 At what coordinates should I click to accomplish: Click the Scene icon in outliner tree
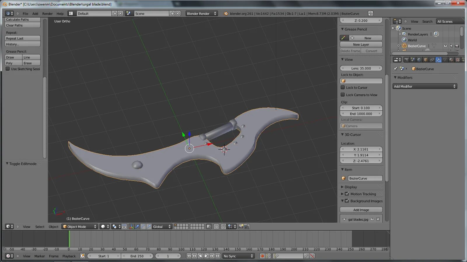coord(398,28)
